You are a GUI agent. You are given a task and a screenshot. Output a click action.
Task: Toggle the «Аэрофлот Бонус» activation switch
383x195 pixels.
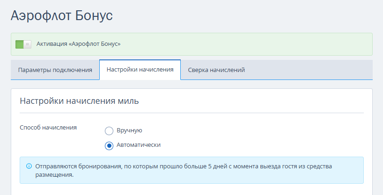coord(23,44)
